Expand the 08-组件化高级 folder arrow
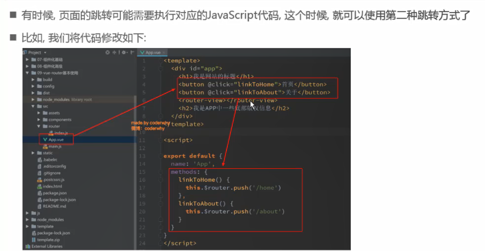485x251 pixels. pos(27,66)
